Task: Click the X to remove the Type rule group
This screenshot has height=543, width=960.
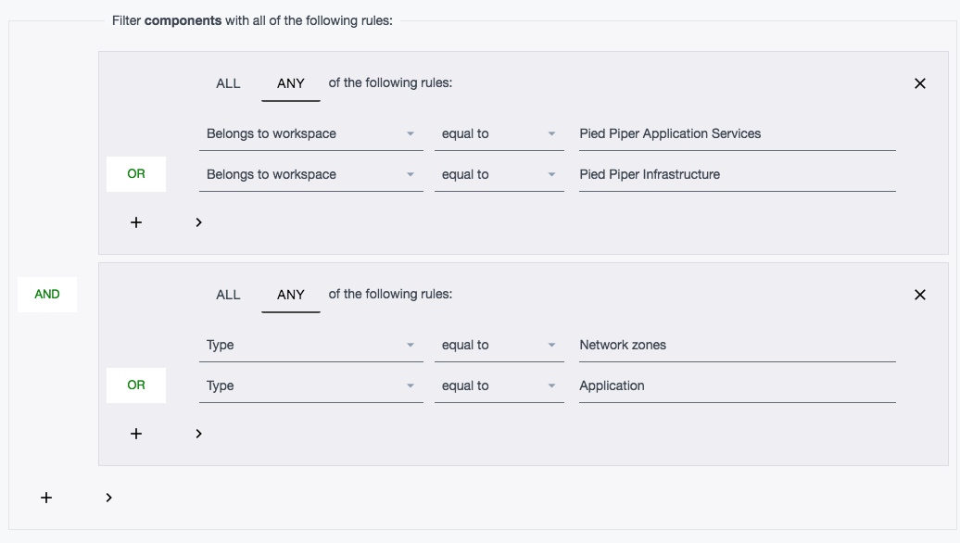Action: 919,295
